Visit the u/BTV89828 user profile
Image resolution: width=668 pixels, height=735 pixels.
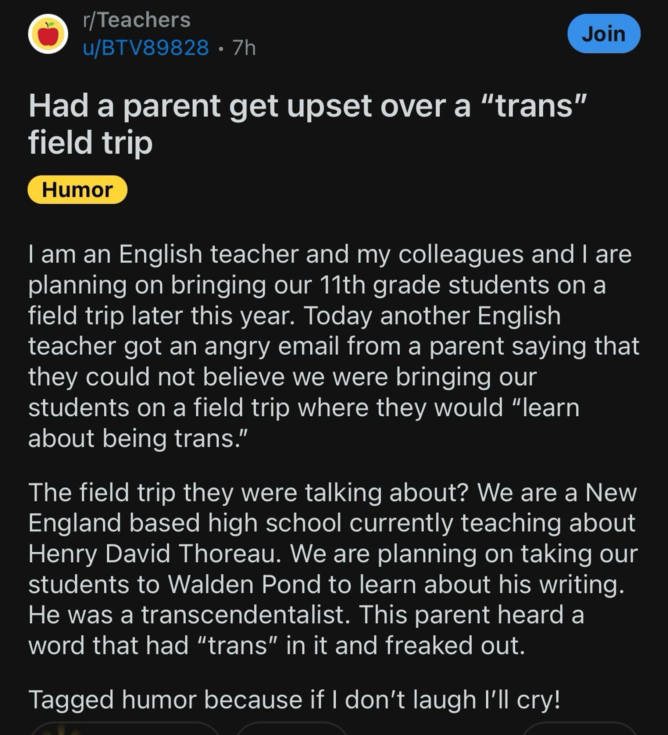click(146, 48)
